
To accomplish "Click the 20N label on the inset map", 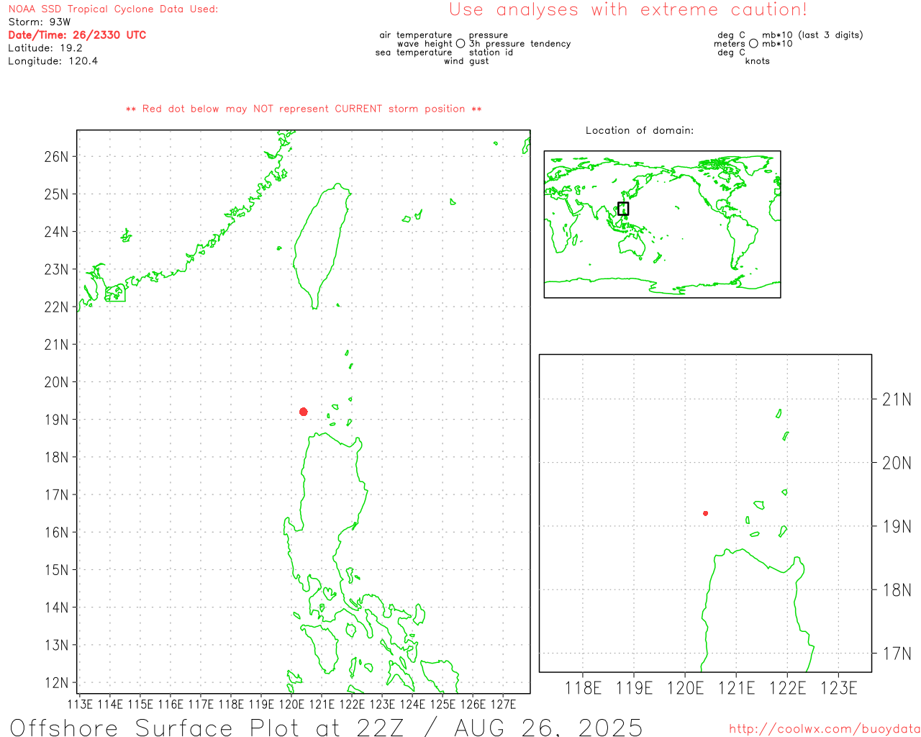I will (897, 463).
